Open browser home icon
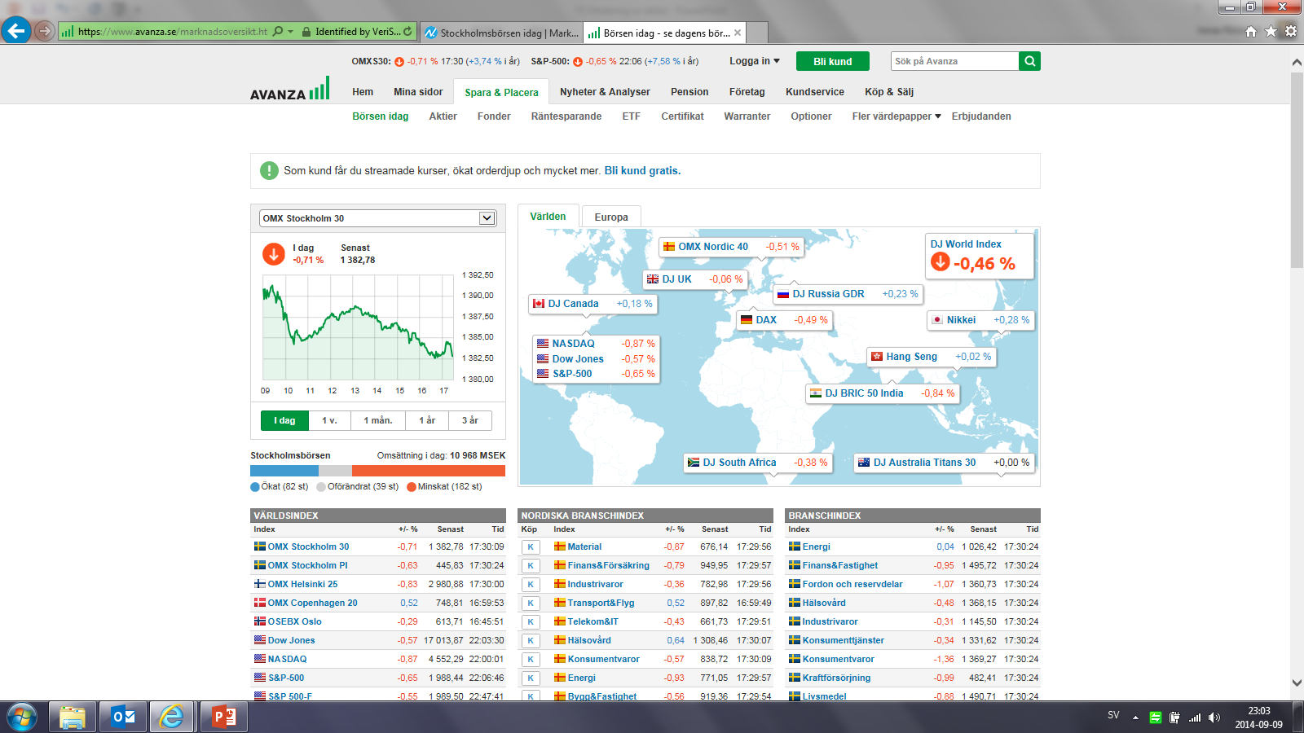 pos(1251,32)
